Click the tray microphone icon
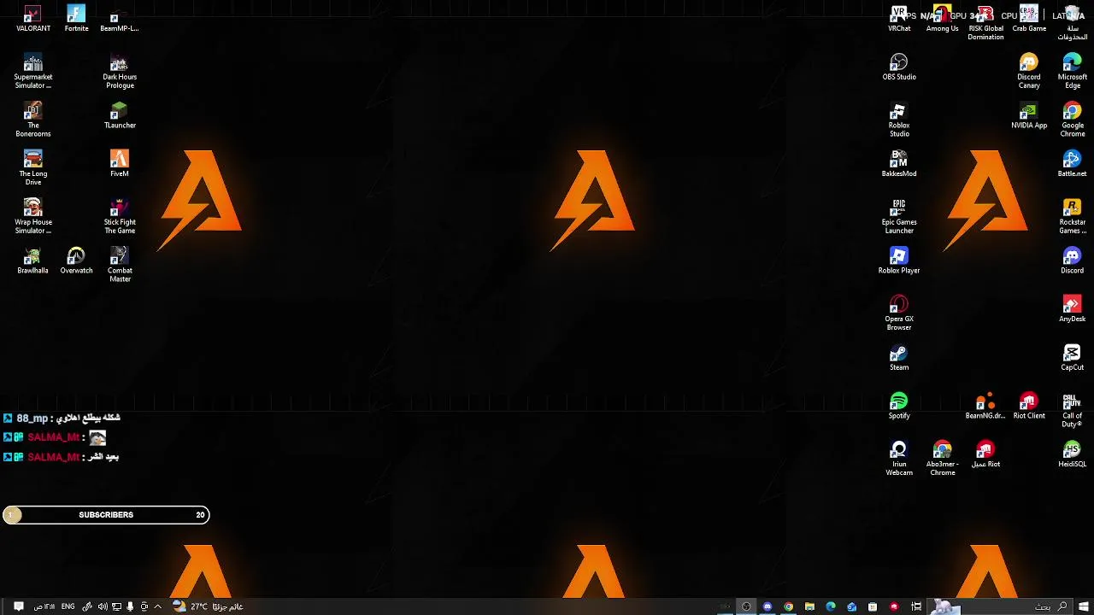Viewport: 1094px width, 615px height. (130, 606)
